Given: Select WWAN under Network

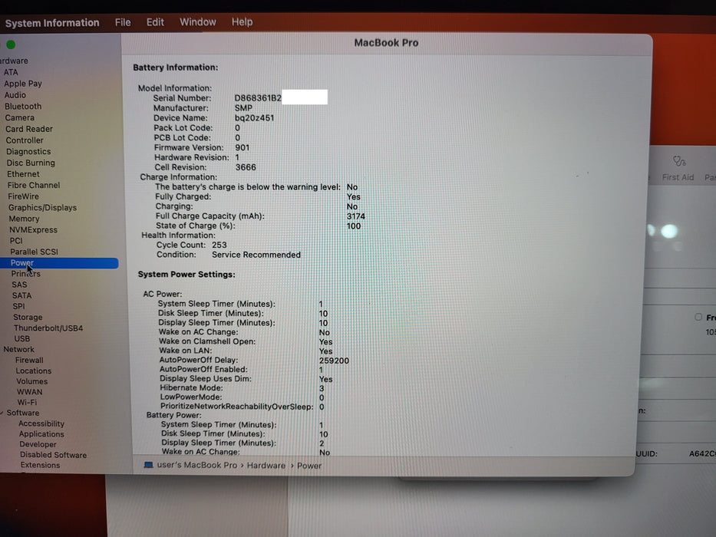Looking at the screenshot, I should (30, 392).
